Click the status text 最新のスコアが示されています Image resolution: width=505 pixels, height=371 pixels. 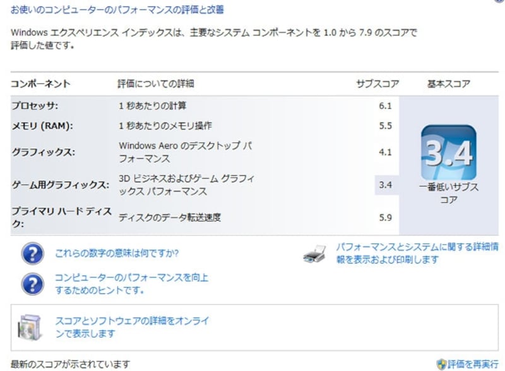[x=70, y=365]
